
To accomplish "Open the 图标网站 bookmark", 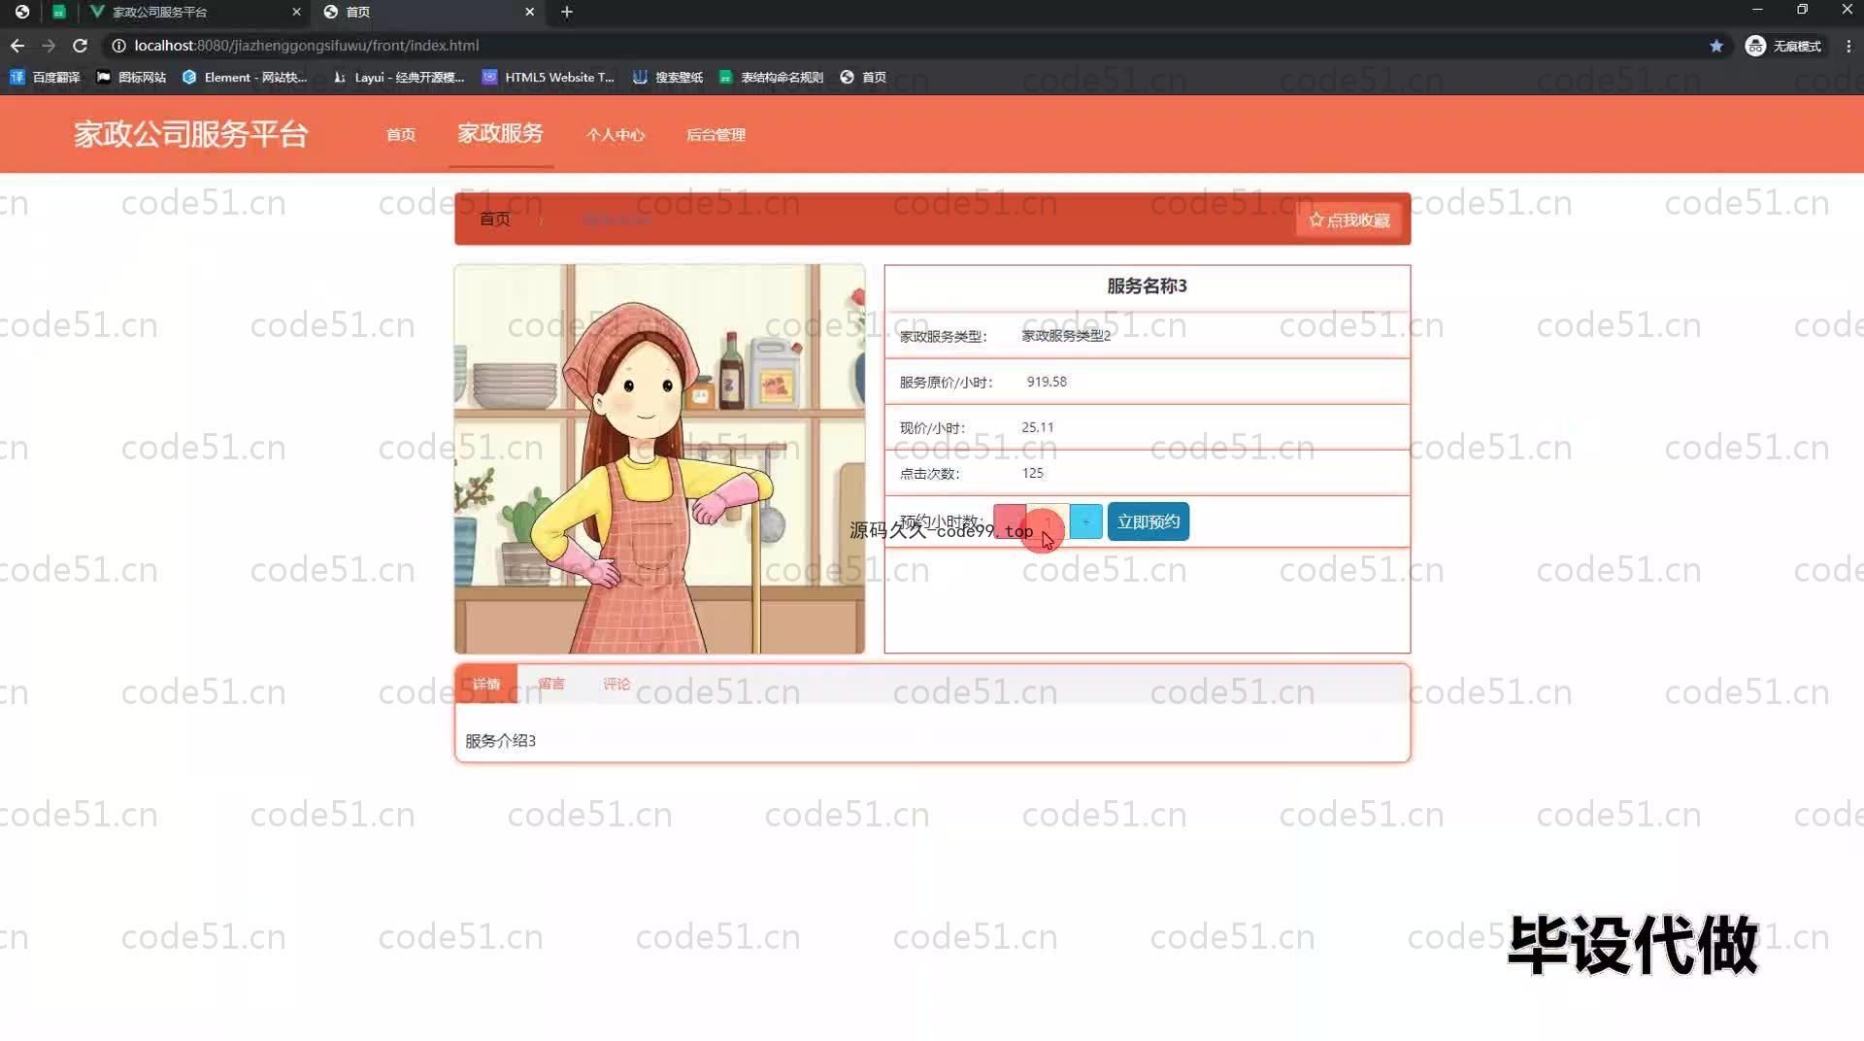I will [x=131, y=77].
